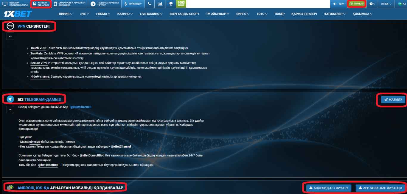Follow the сілтеме link
The height and width of the screenshot is (194, 407).
pos(35,142)
